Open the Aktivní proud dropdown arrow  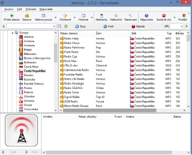click(56, 18)
